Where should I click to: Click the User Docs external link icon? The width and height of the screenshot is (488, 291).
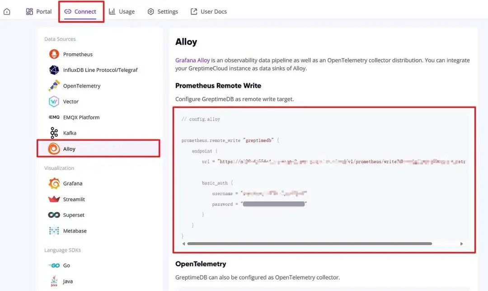pos(194,11)
